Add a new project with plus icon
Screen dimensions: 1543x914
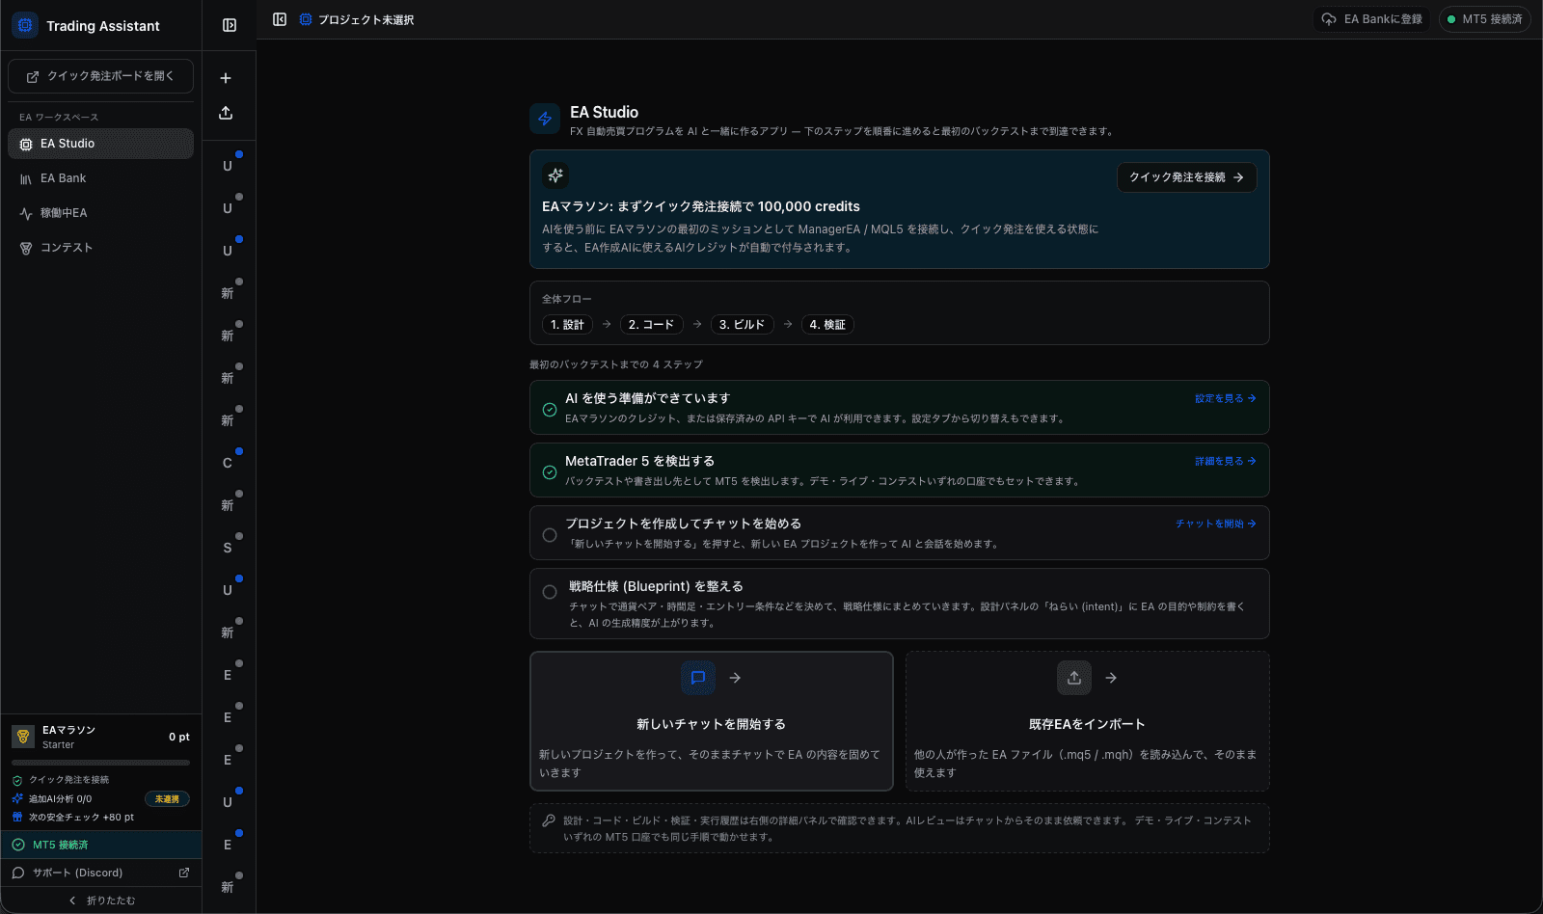pyautogui.click(x=226, y=78)
